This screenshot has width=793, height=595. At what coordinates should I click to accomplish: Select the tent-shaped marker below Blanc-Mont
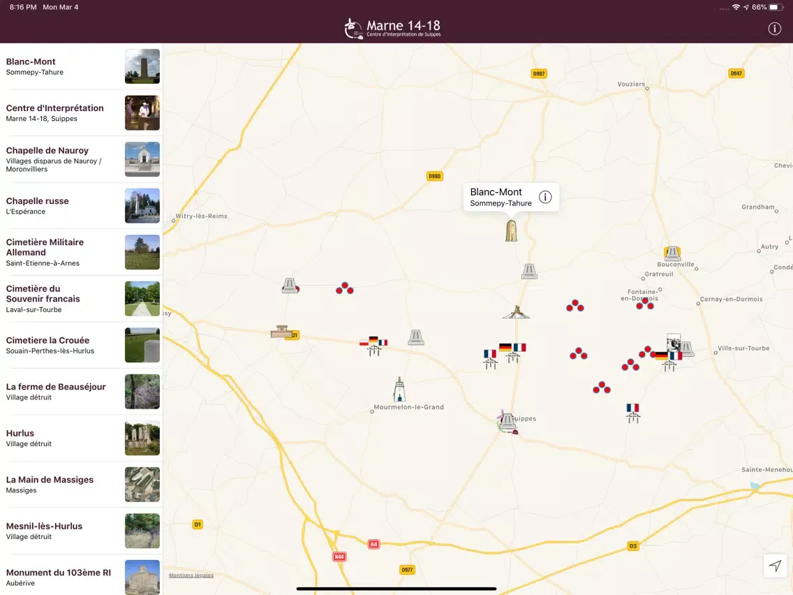(516, 311)
